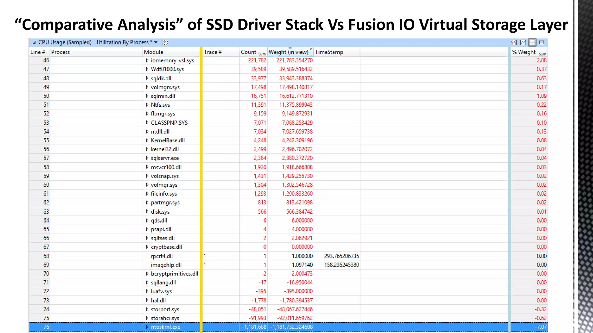The height and width of the screenshot is (333, 593).
Task: Expand the luafv.sys module row
Action: pyautogui.click(x=147, y=291)
